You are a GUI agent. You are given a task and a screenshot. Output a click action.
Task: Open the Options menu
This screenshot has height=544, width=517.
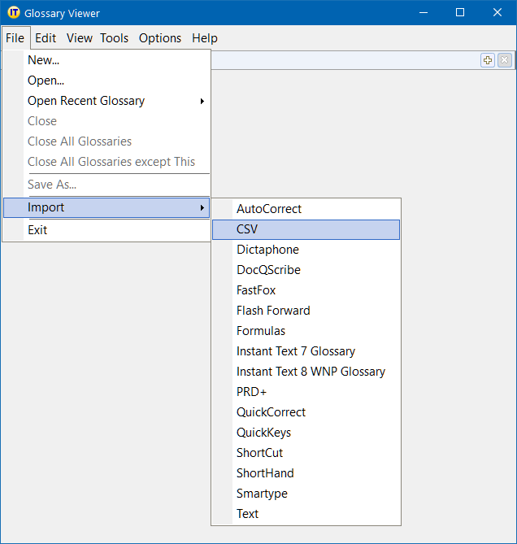click(160, 37)
